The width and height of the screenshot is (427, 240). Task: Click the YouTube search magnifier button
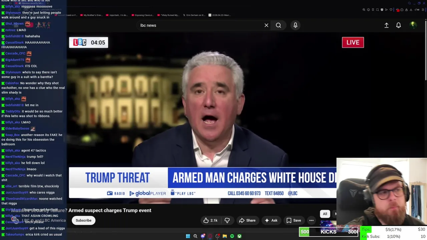click(x=278, y=25)
